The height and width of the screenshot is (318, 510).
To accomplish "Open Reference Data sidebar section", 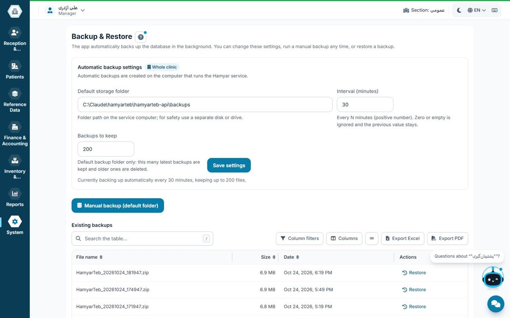I will [x=15, y=100].
